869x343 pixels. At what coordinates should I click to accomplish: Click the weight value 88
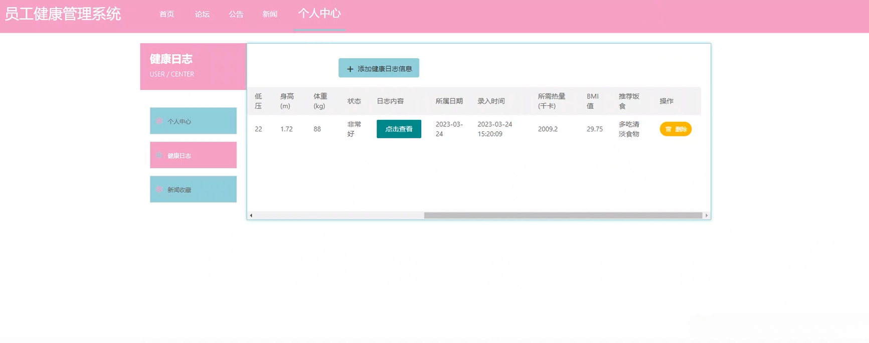317,129
